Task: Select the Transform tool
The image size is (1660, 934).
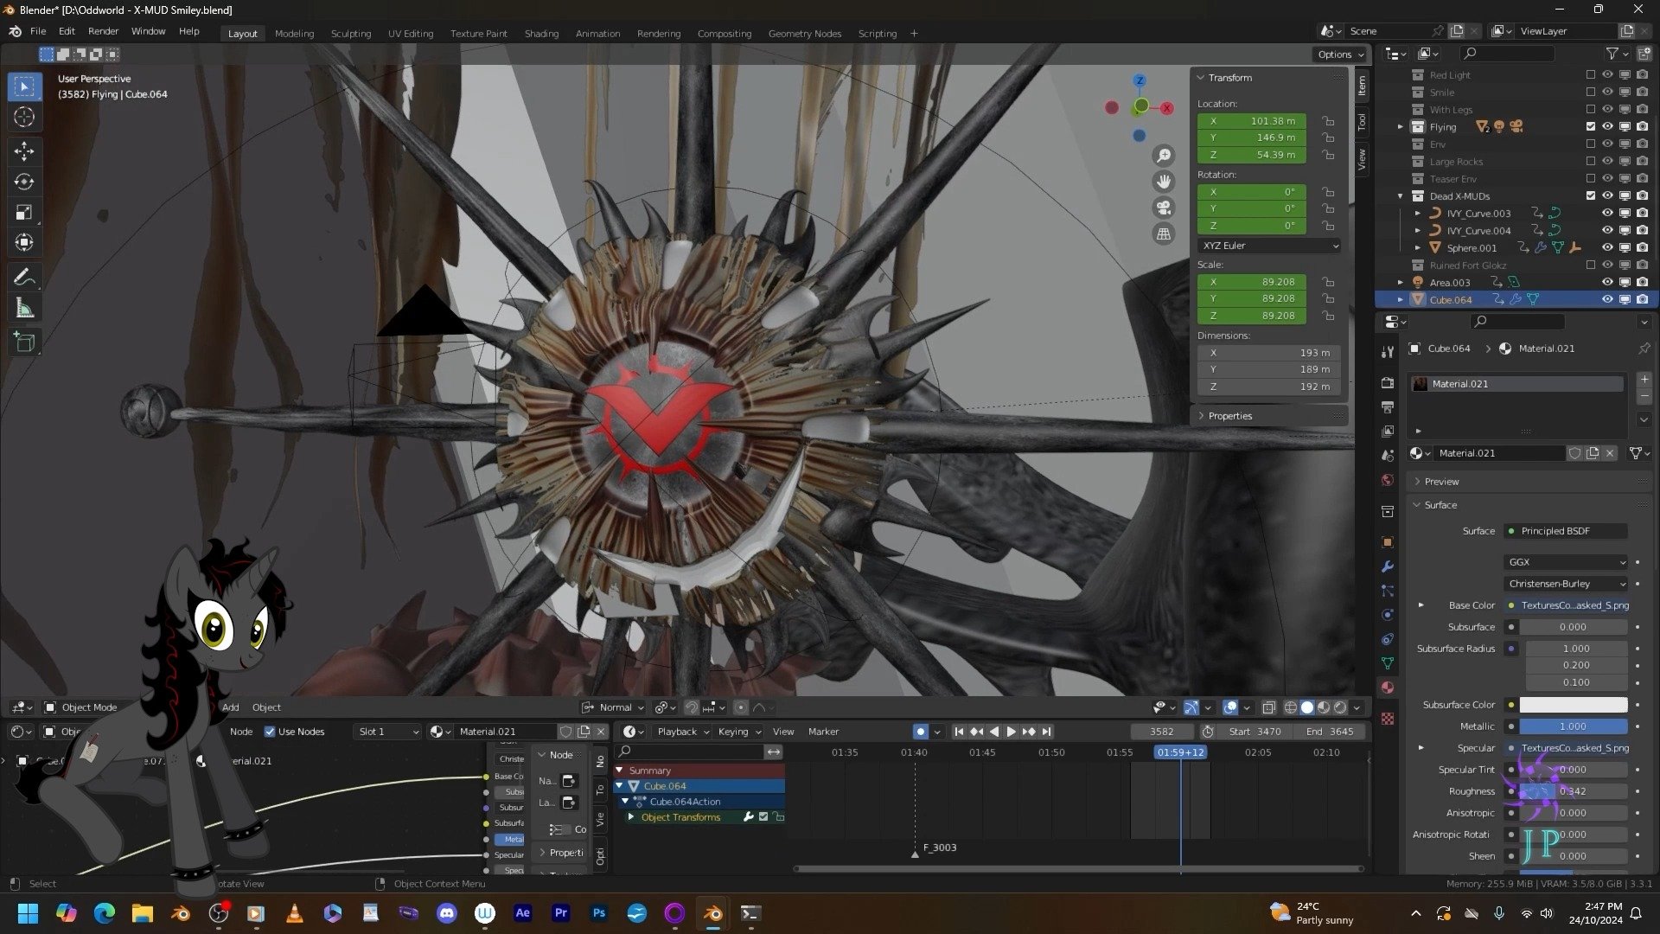Action: coord(24,242)
